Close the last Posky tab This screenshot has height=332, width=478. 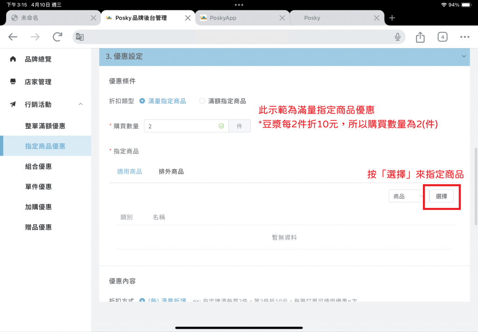click(x=377, y=18)
